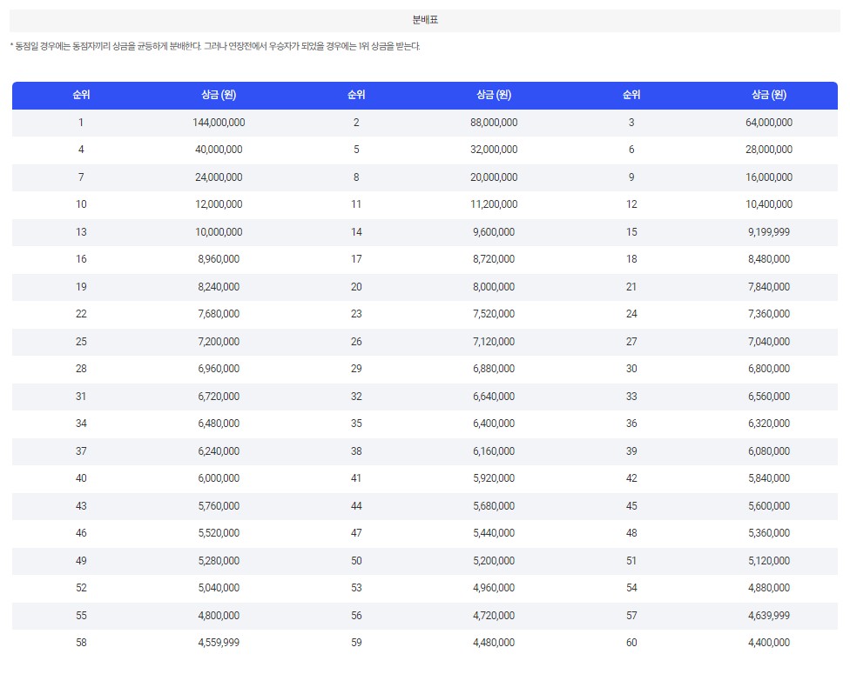The image size is (850, 674).
Task: Select the 6,880,000 value
Action: pos(494,368)
